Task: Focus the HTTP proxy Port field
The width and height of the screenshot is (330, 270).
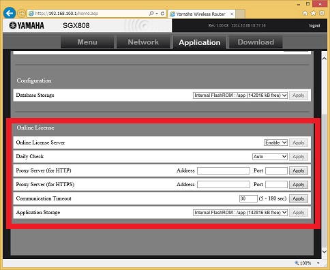Action: point(276,170)
